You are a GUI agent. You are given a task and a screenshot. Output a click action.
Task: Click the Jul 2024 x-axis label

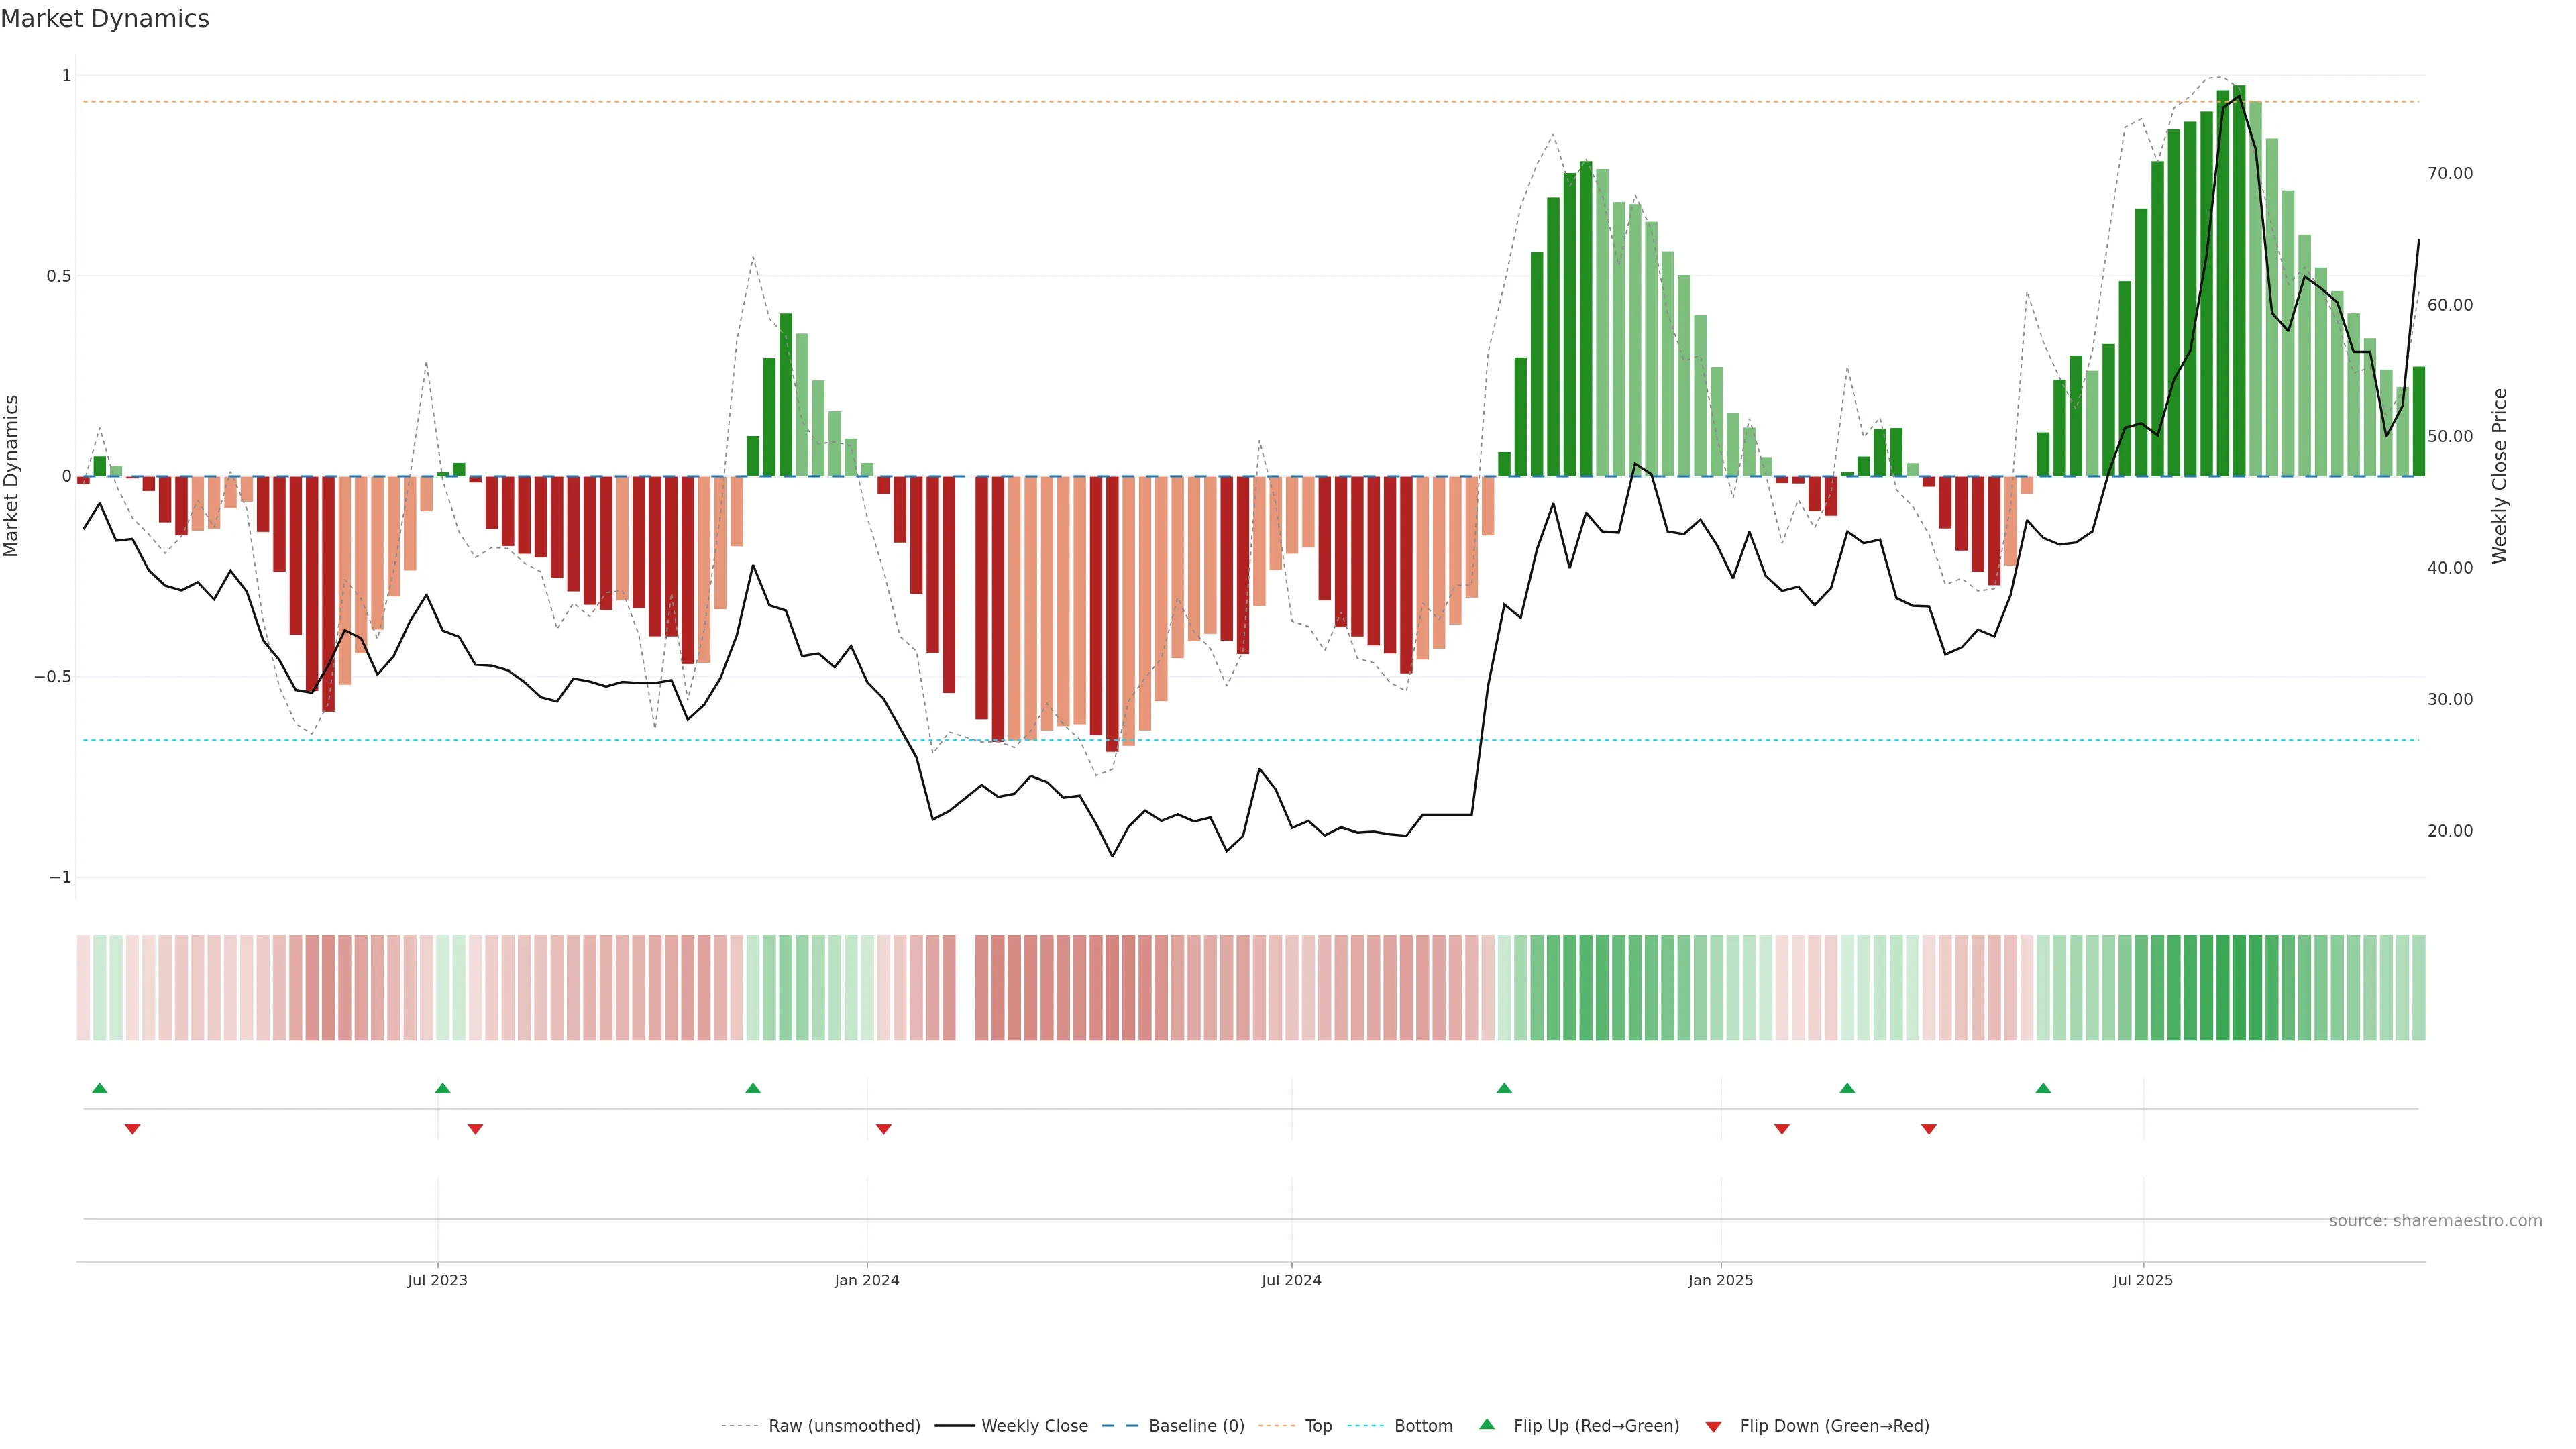[1291, 1281]
